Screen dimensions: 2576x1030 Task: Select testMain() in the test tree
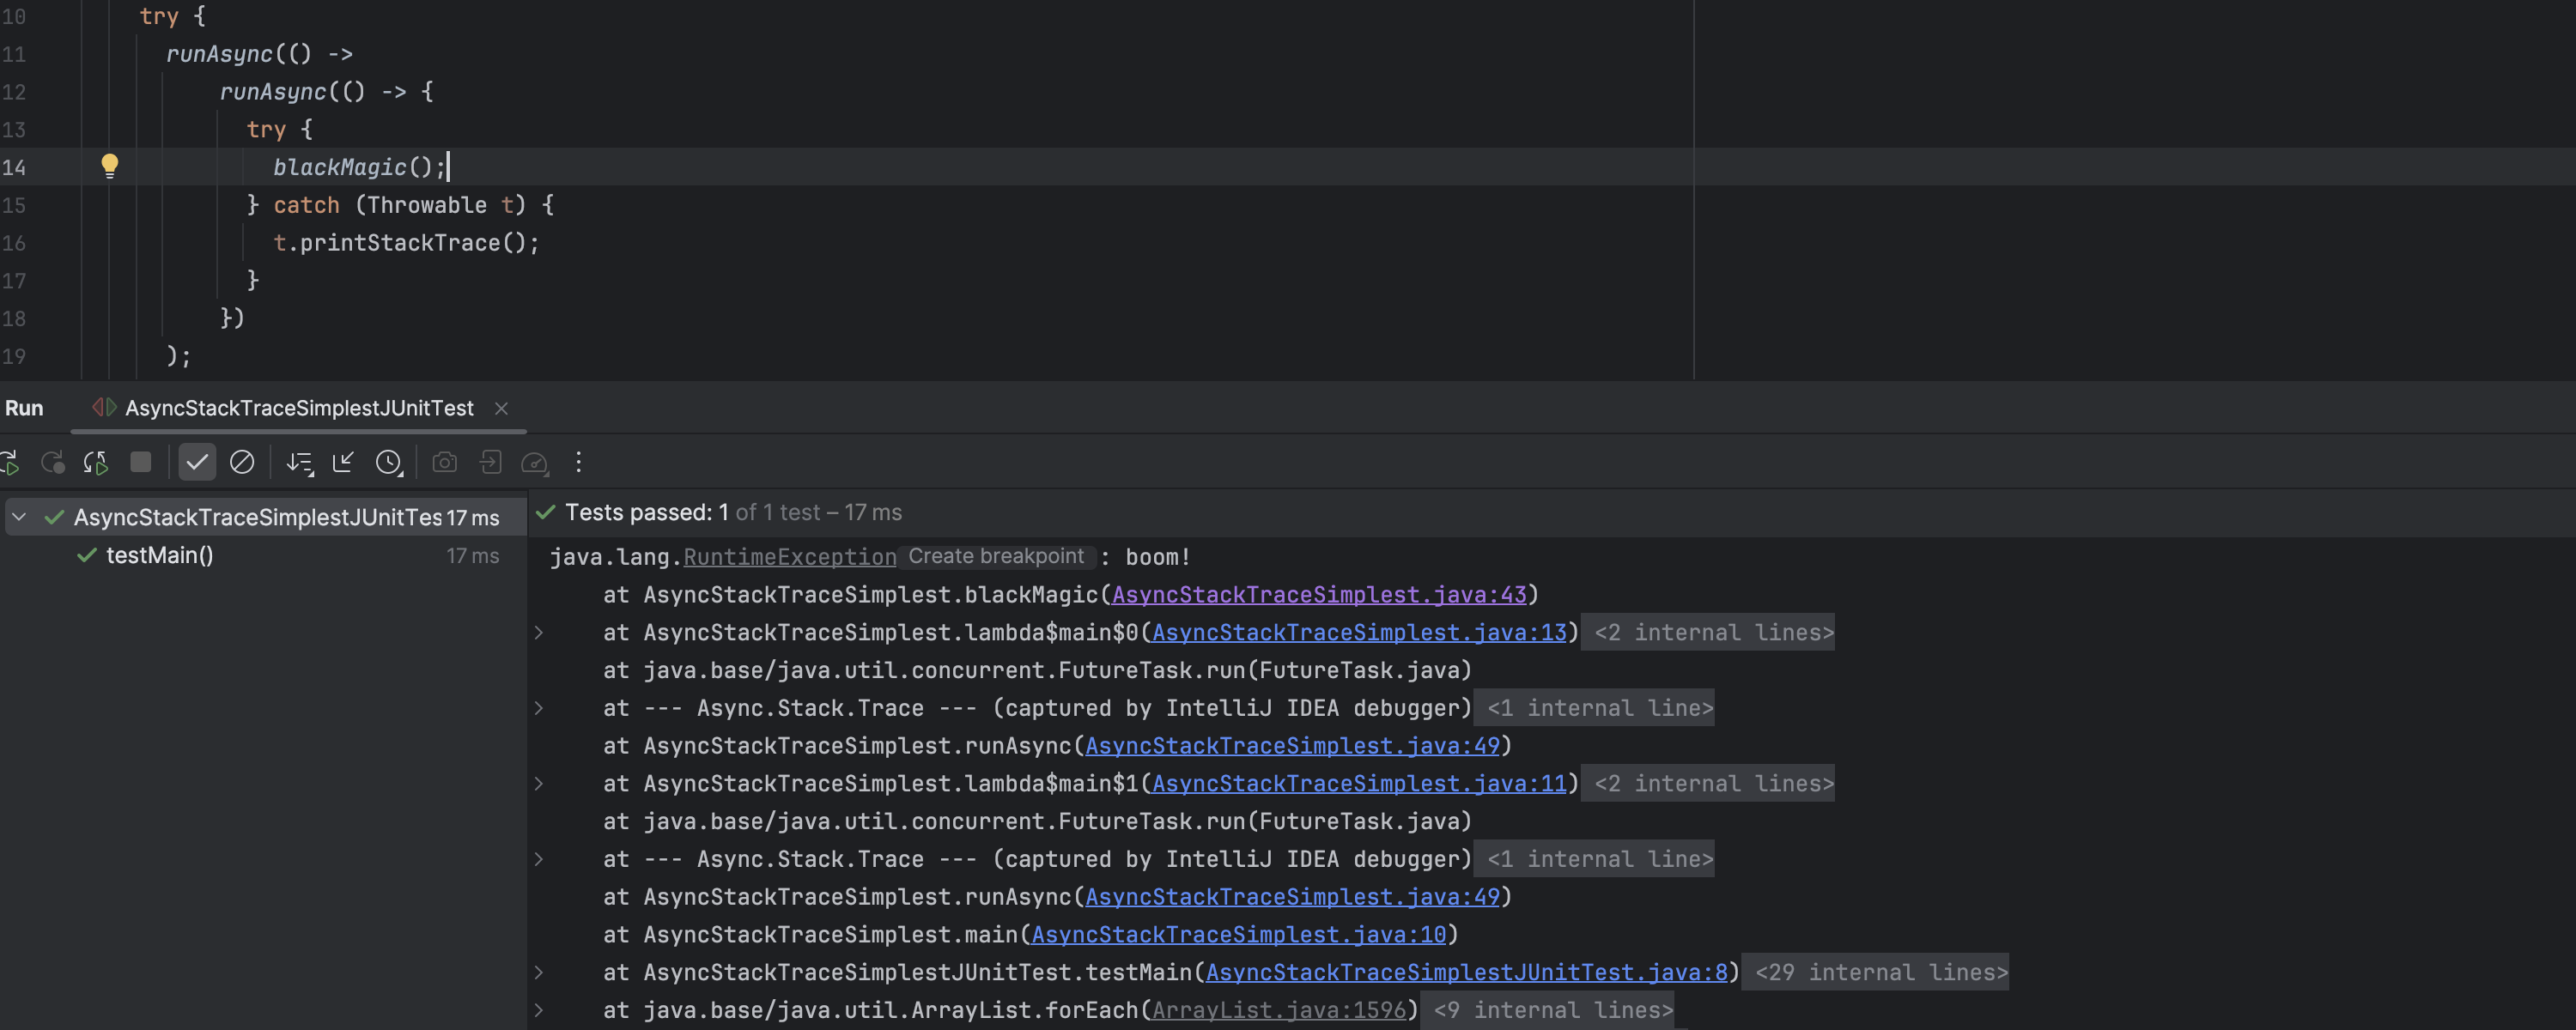pyautogui.click(x=158, y=554)
